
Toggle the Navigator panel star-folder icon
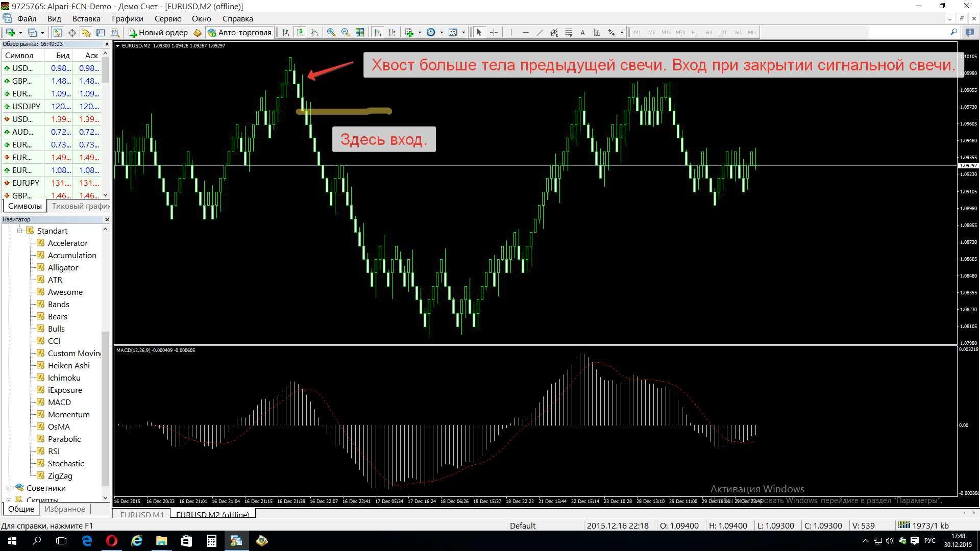[x=86, y=32]
